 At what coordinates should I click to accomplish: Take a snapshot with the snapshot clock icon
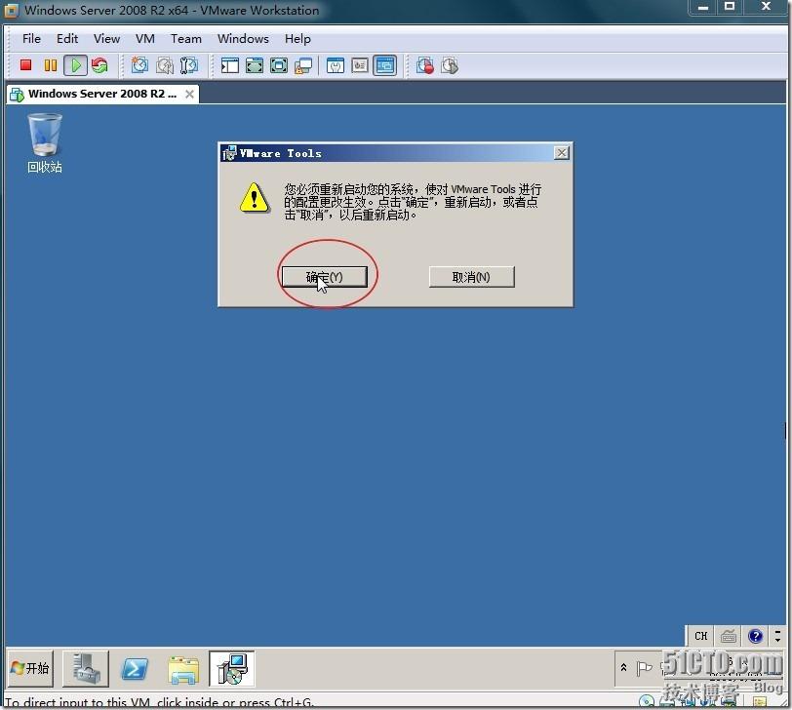point(139,65)
